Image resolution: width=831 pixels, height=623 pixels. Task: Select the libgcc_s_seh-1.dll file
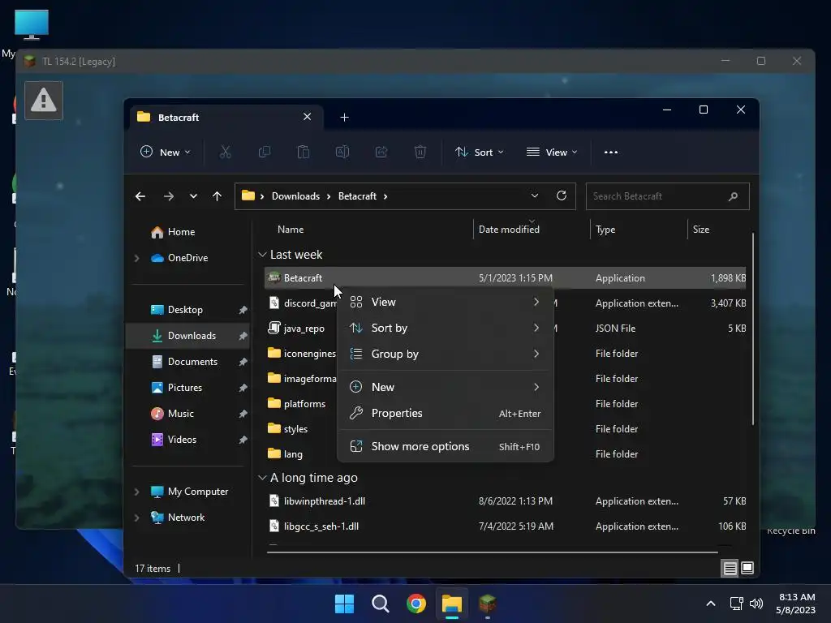pyautogui.click(x=505, y=526)
